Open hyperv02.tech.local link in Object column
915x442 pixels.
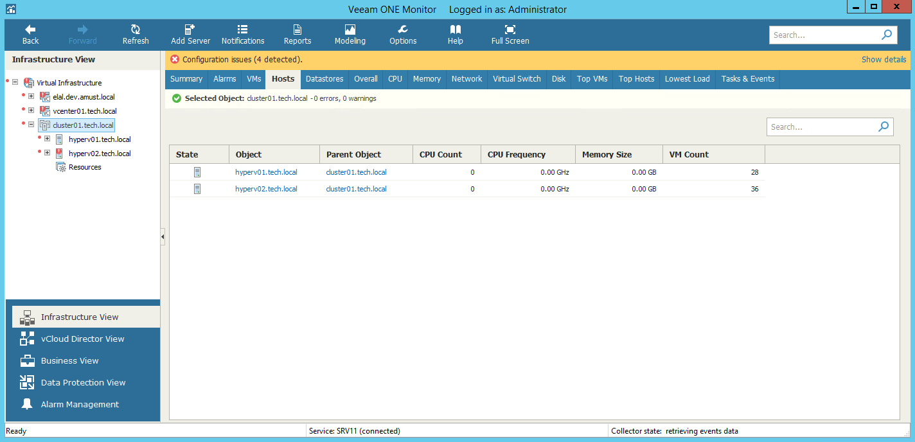pyautogui.click(x=266, y=189)
